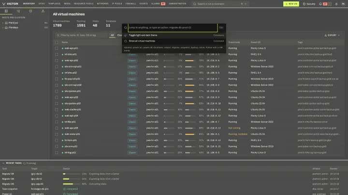Focus the Filter by name, IP, host field
Screen dimensions: 348x195
[82, 35]
